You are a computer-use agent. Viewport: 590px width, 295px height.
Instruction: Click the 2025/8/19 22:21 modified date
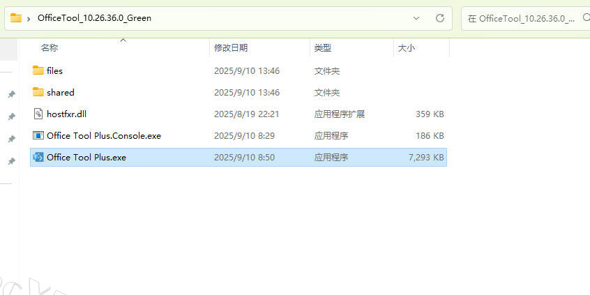coord(247,114)
